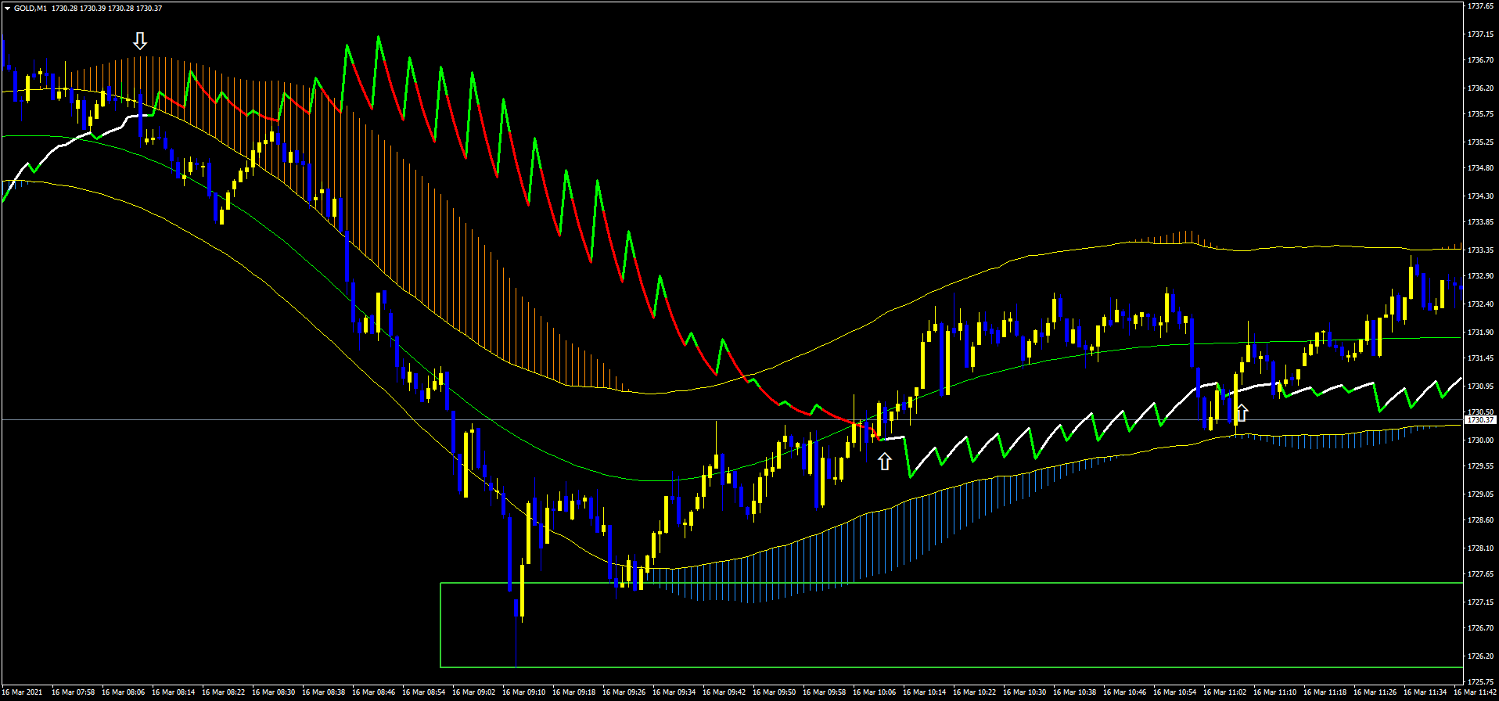Image resolution: width=1499 pixels, height=701 pixels.
Task: Click the 1736.70 price scale label
Action: (1480, 60)
